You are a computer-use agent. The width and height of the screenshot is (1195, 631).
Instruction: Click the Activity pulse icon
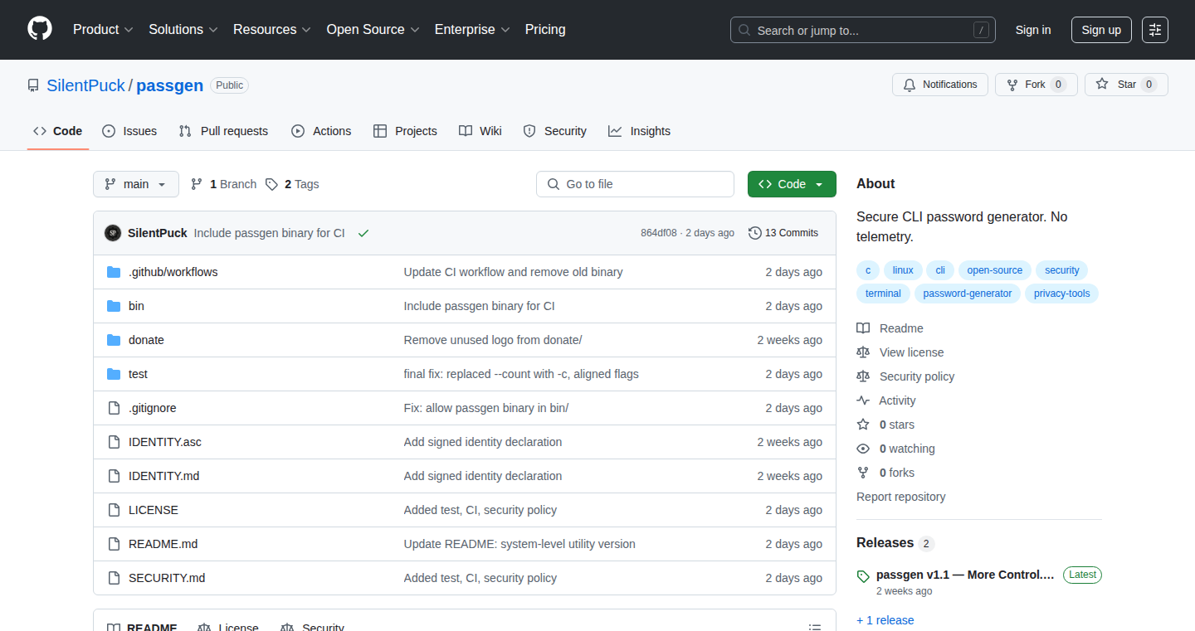(x=863, y=400)
